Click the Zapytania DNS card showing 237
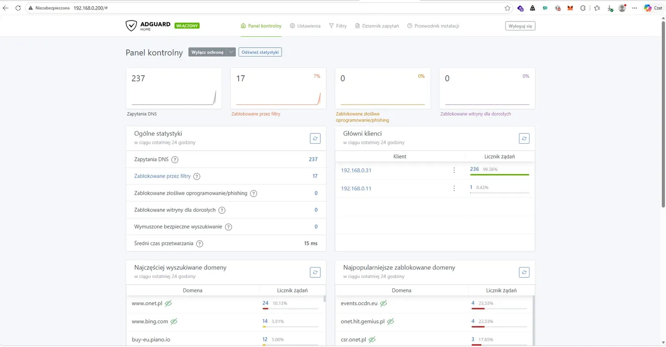666x347 pixels. coord(174,88)
